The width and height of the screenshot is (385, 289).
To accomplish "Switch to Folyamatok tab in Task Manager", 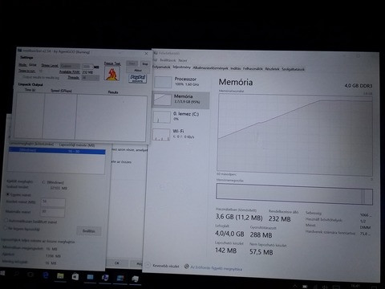I will point(161,67).
